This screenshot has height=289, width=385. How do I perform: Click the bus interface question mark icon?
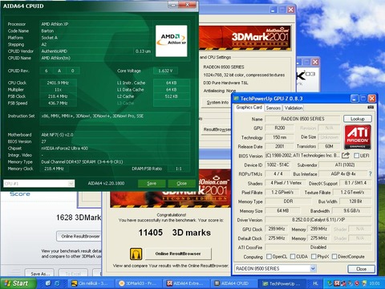[x=371, y=174]
